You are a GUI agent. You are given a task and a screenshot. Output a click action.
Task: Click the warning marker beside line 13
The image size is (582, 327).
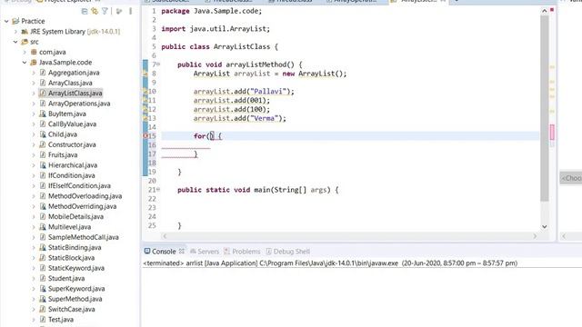(145, 118)
